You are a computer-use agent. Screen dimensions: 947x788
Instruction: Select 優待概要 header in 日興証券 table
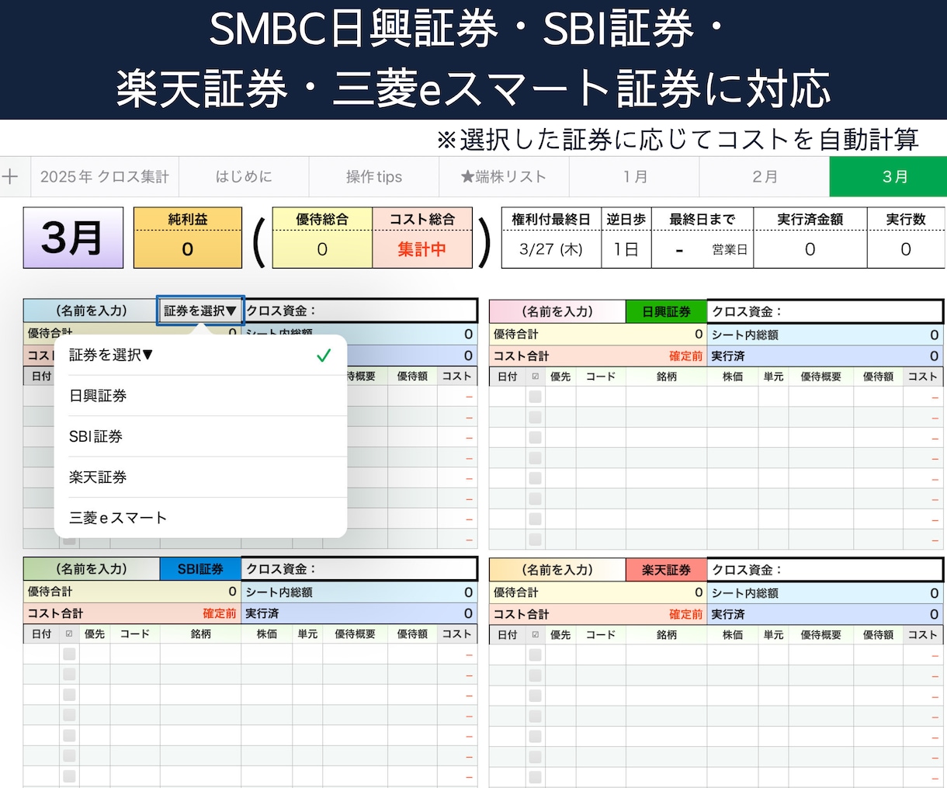821,377
